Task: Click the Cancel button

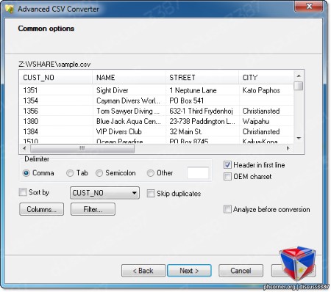Action: click(241, 271)
